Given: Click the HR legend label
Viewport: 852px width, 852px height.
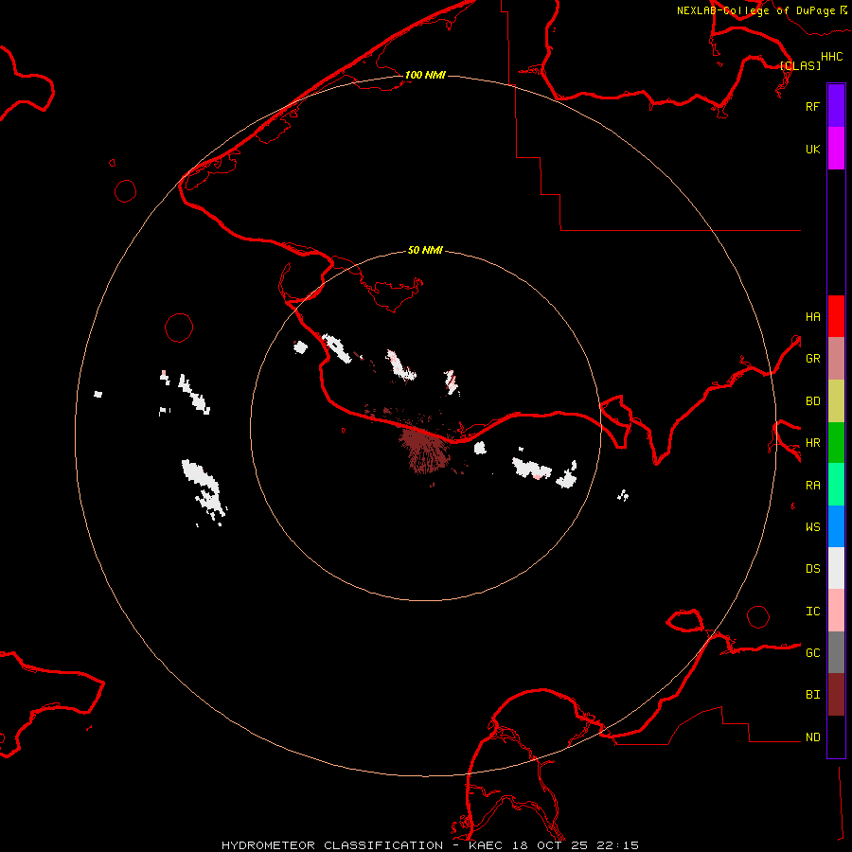Looking at the screenshot, I should 812,442.
